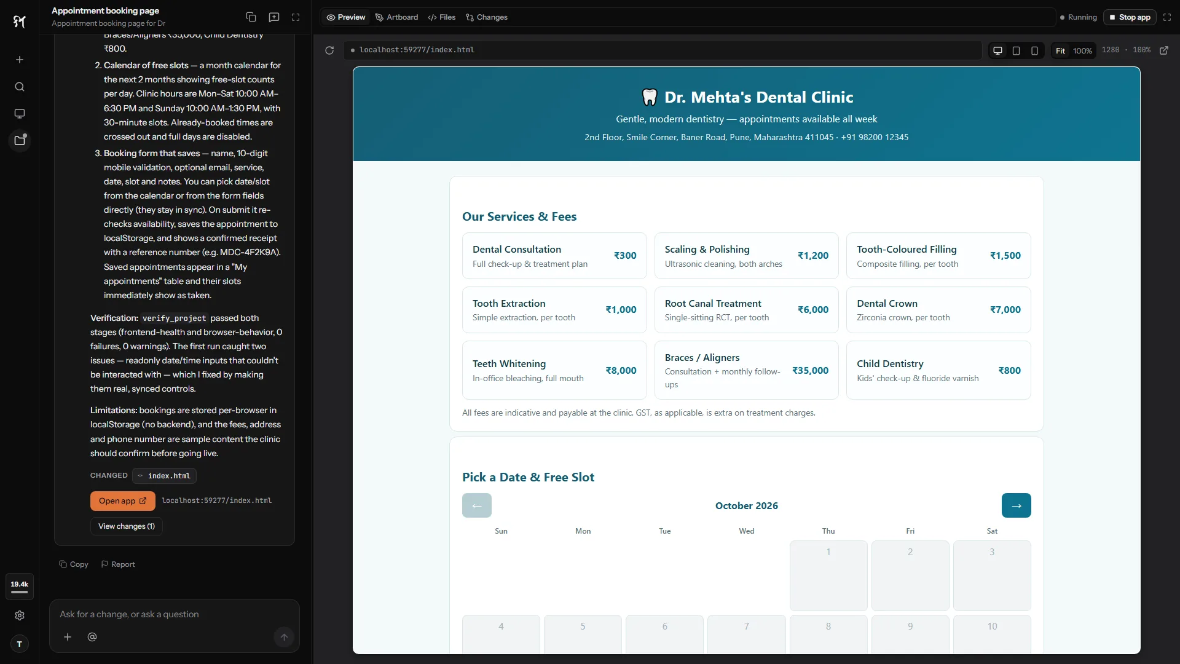Select Fit zoom mode
This screenshot has width=1180, height=664.
(x=1060, y=50)
